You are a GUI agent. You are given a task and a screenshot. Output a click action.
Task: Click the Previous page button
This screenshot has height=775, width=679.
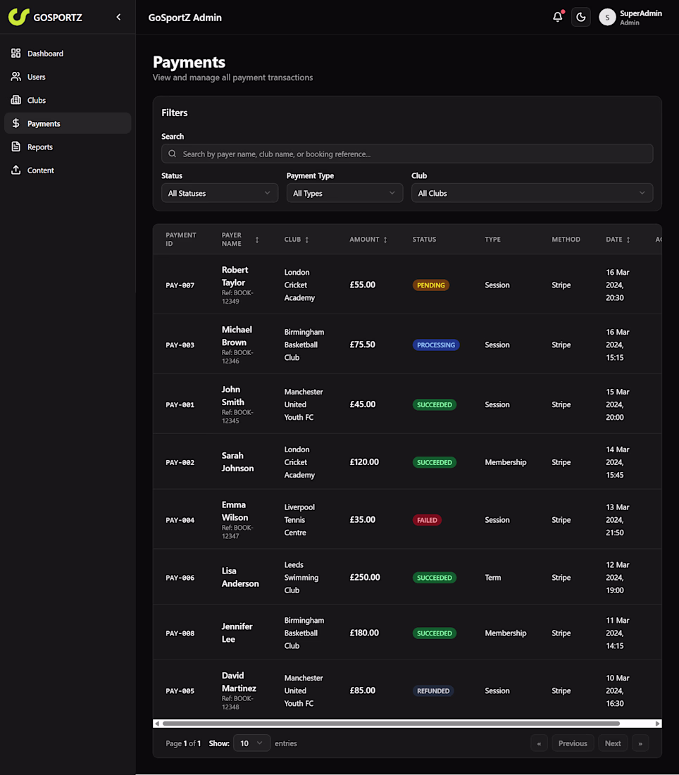[573, 743]
